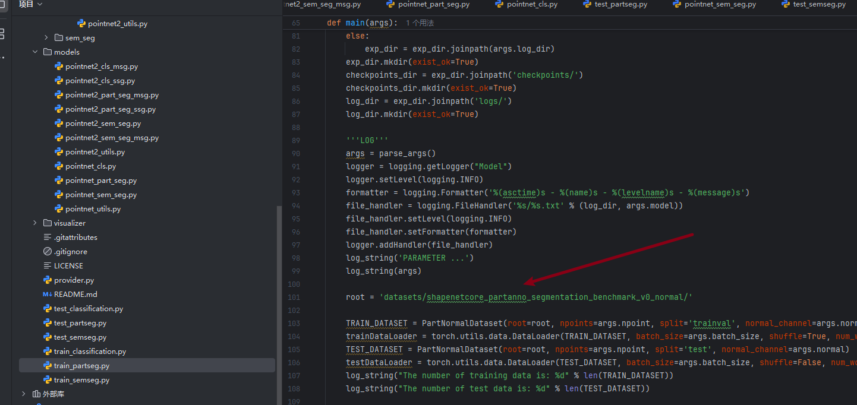Click 'args = parse_args()' code line
The width and height of the screenshot is (857, 405).
pos(391,153)
